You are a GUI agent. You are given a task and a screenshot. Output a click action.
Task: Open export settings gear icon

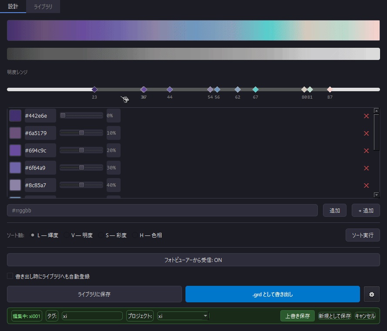pos(371,294)
